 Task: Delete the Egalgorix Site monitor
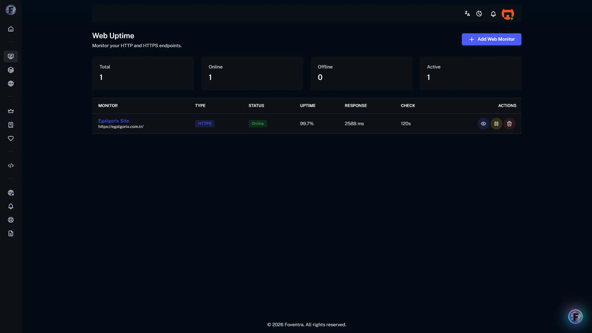[x=509, y=124]
